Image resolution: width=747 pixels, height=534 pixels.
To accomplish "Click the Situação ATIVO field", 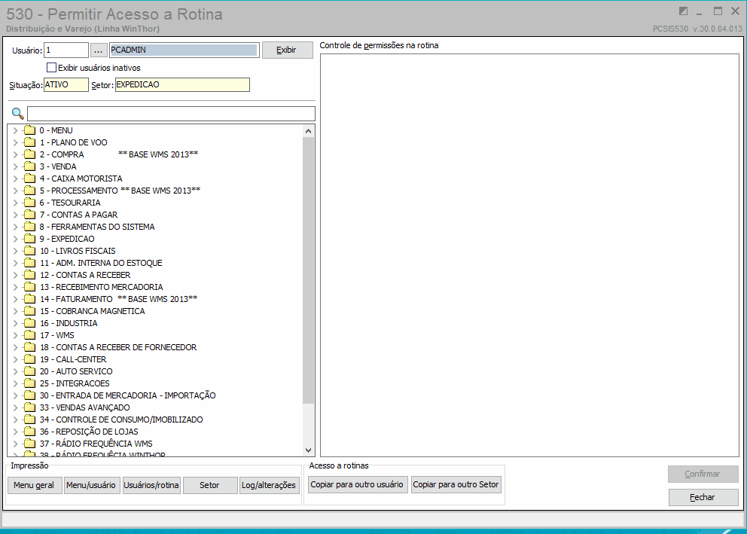I will (x=66, y=85).
